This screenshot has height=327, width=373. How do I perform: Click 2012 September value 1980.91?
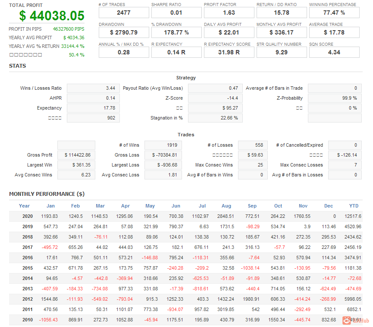tap(251, 299)
